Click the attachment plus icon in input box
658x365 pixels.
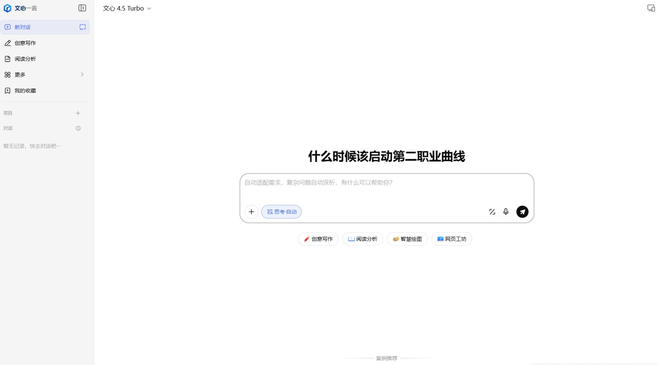pos(251,212)
